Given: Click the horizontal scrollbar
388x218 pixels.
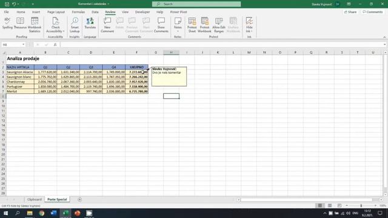Looking at the screenshot, I should tap(306, 199).
